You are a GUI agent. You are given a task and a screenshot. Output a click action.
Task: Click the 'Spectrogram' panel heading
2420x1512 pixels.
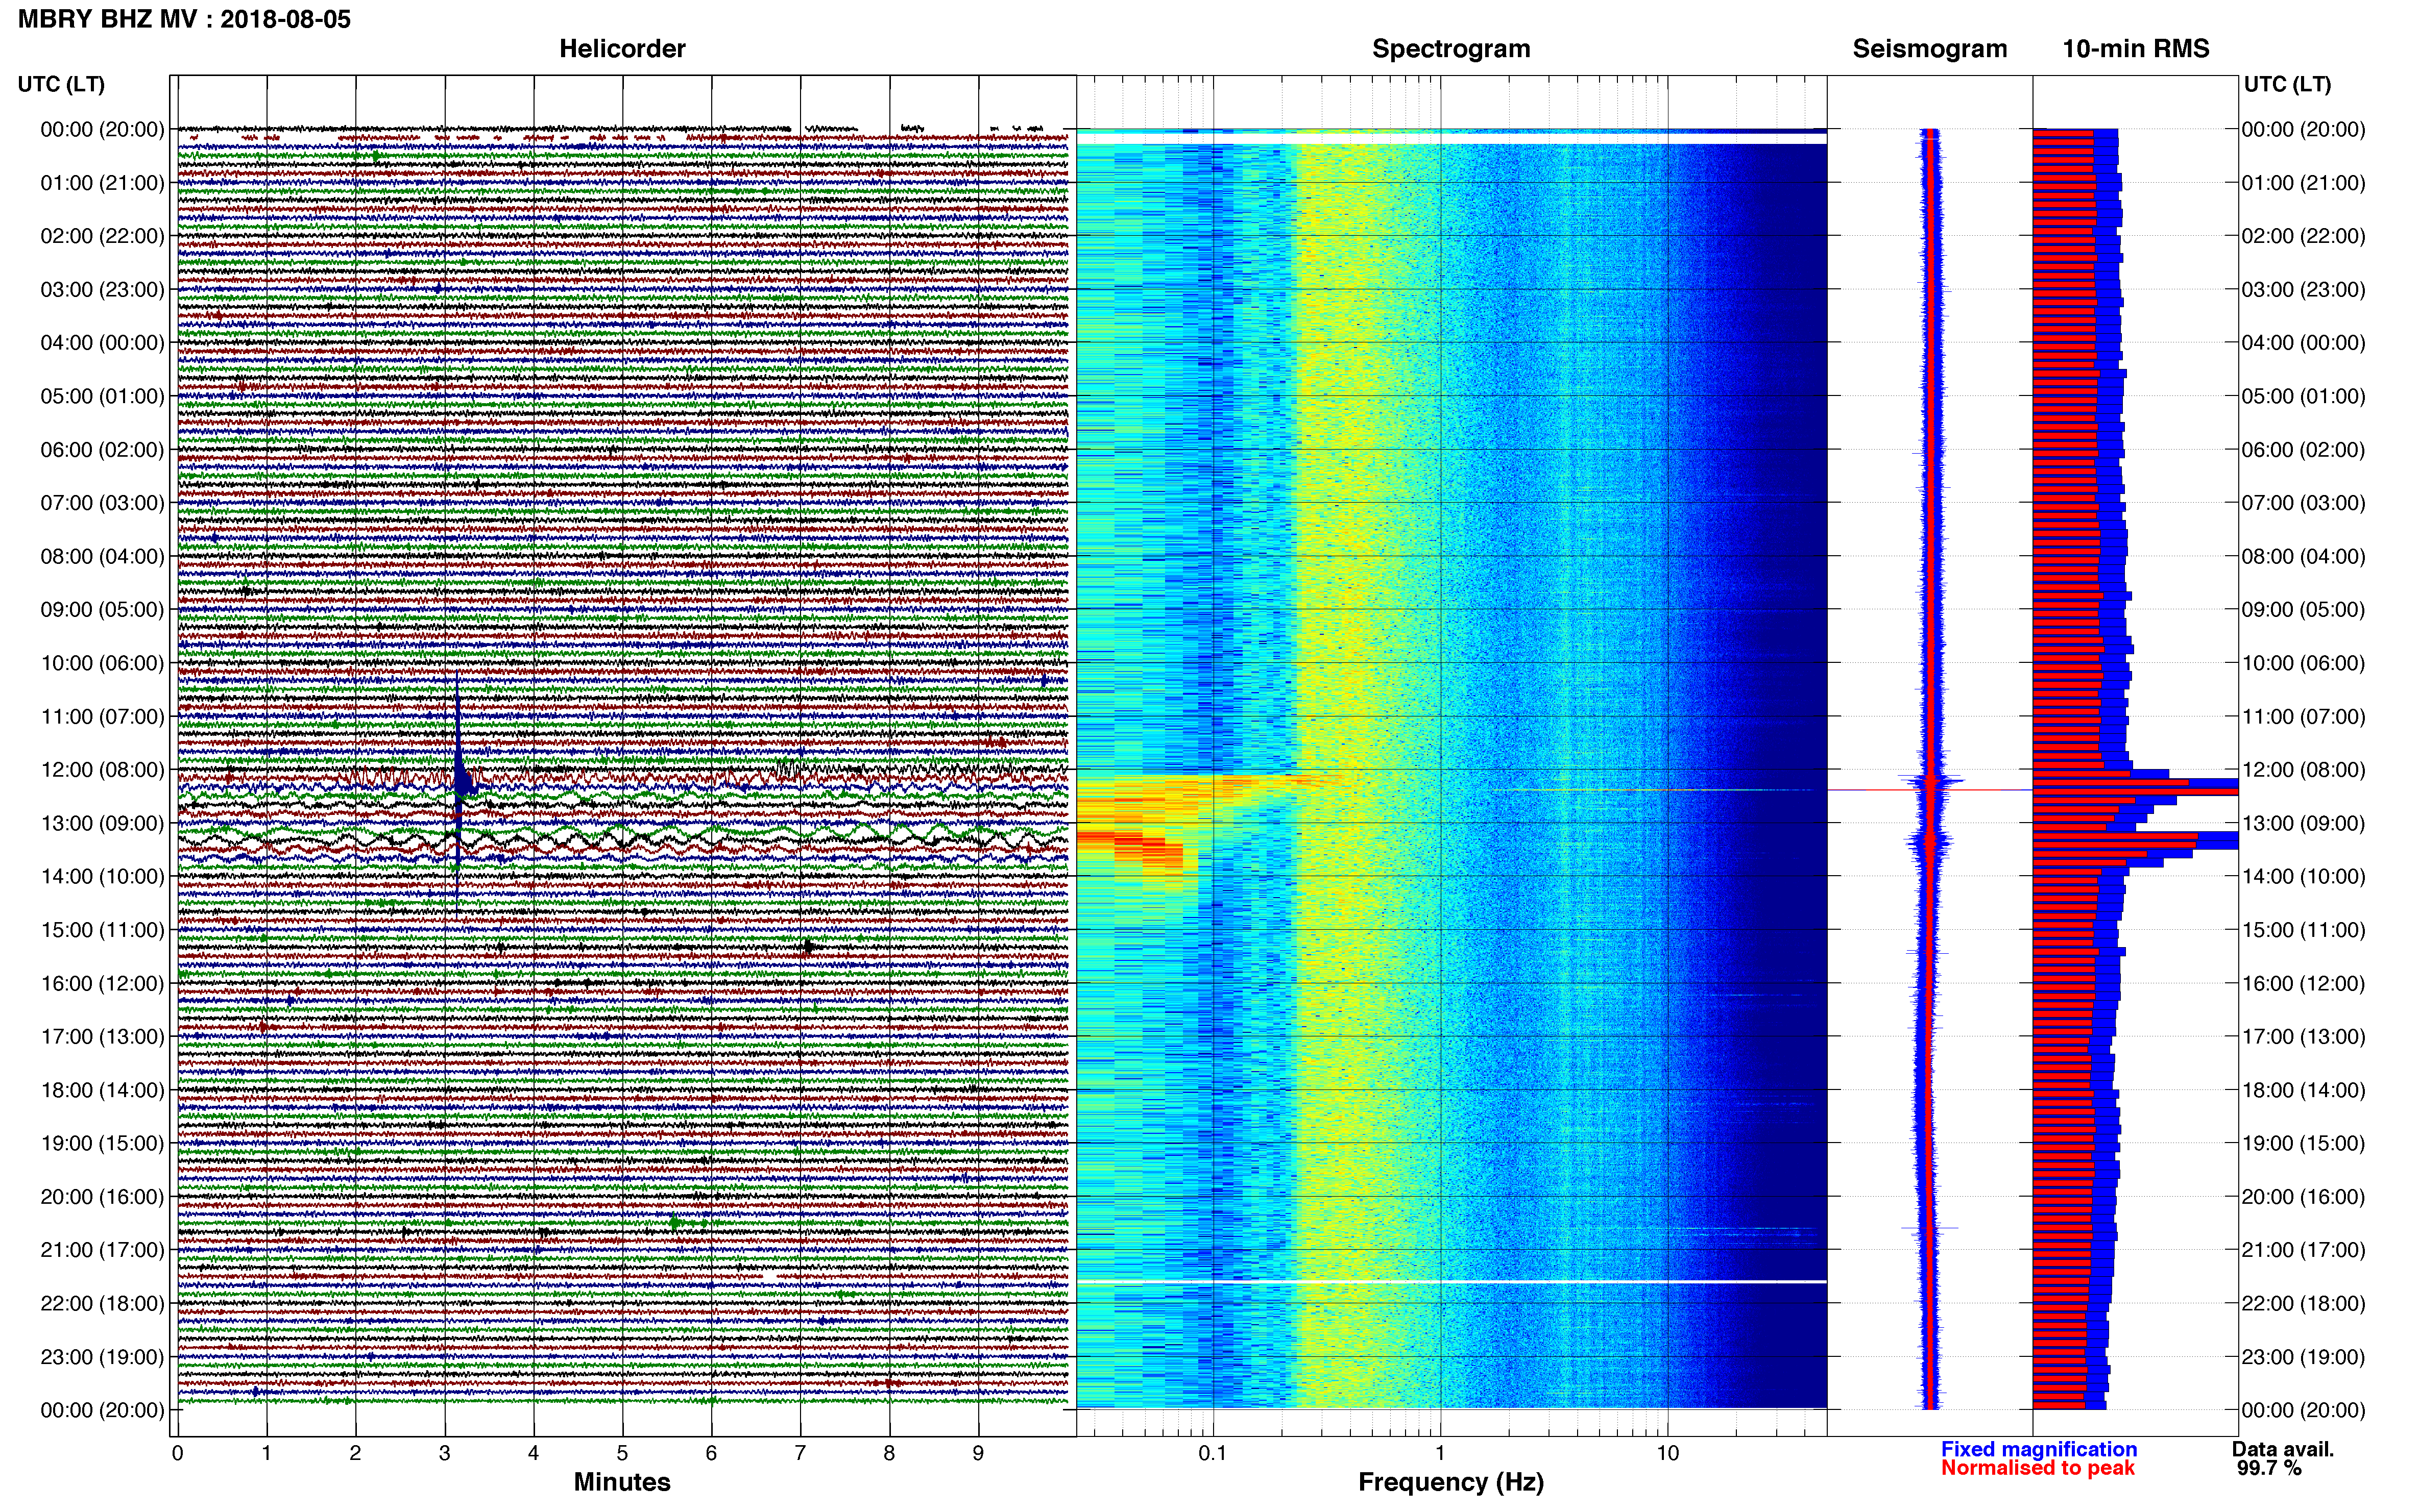pyautogui.click(x=1450, y=49)
